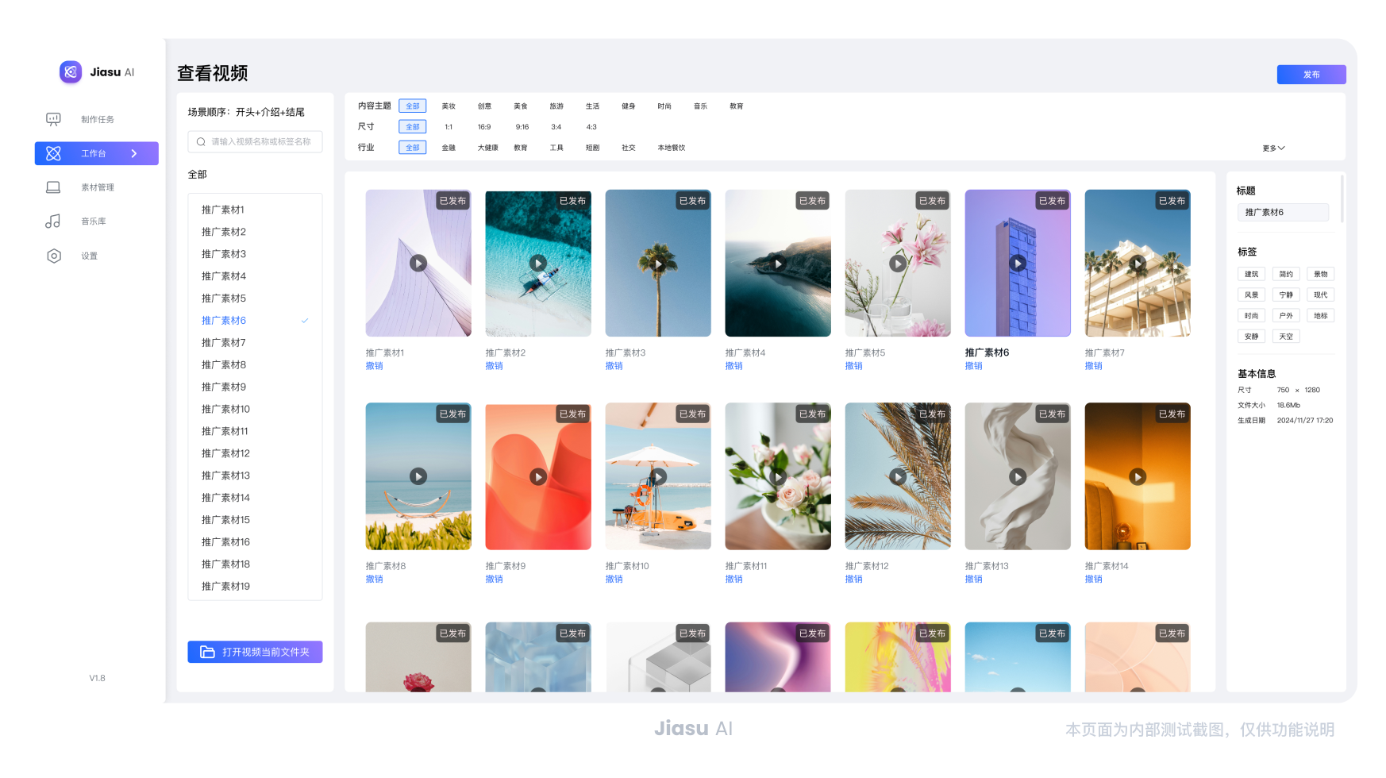Select the 素材管理 laptop icon
Viewport: 1386px width, 778px height.
(53, 187)
